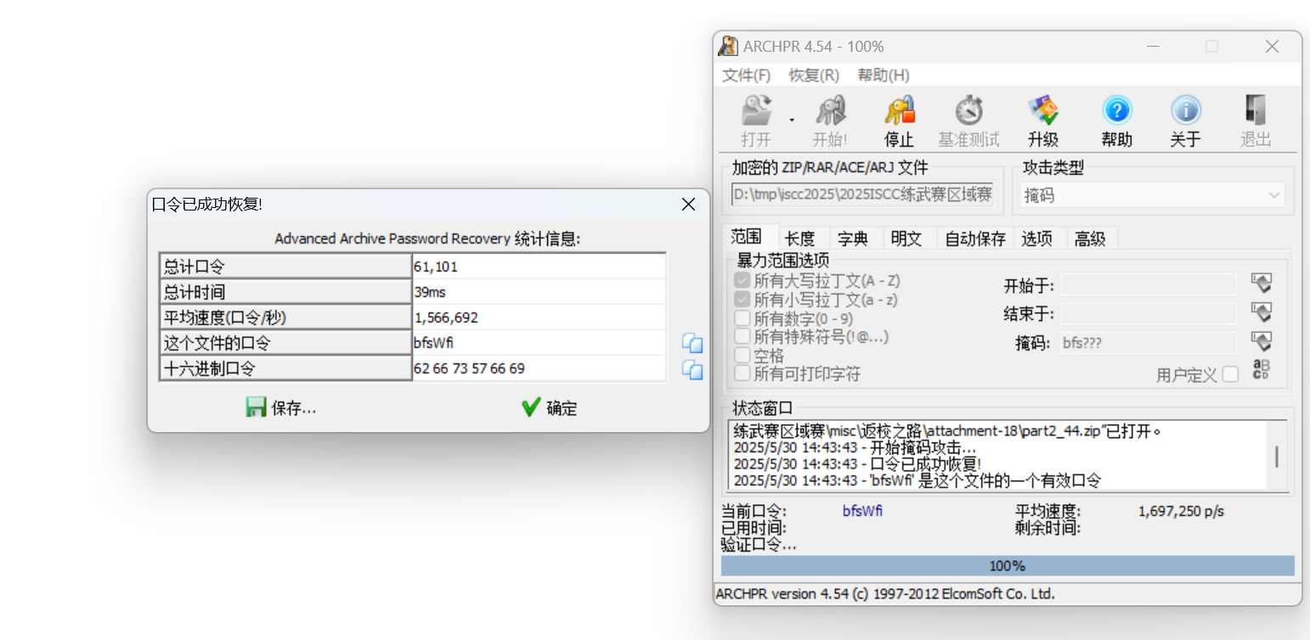Viewport: 1310px width, 640px height.
Task: Click 确定 button in recovery dialog
Action: coord(550,408)
